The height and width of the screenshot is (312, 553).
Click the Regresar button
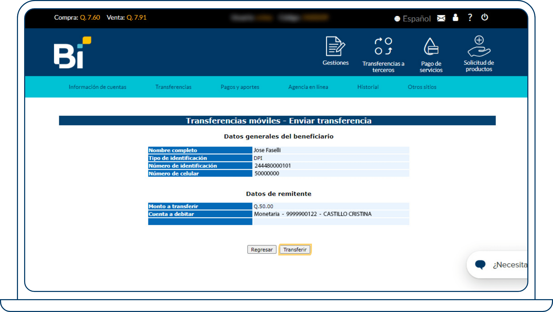coord(262,250)
